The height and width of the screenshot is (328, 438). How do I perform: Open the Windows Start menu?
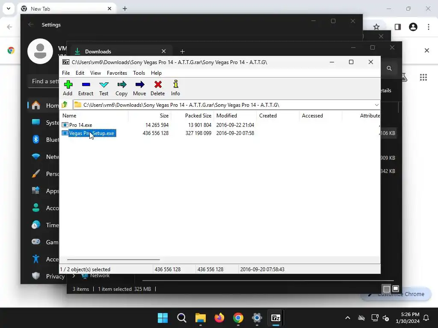click(x=163, y=318)
